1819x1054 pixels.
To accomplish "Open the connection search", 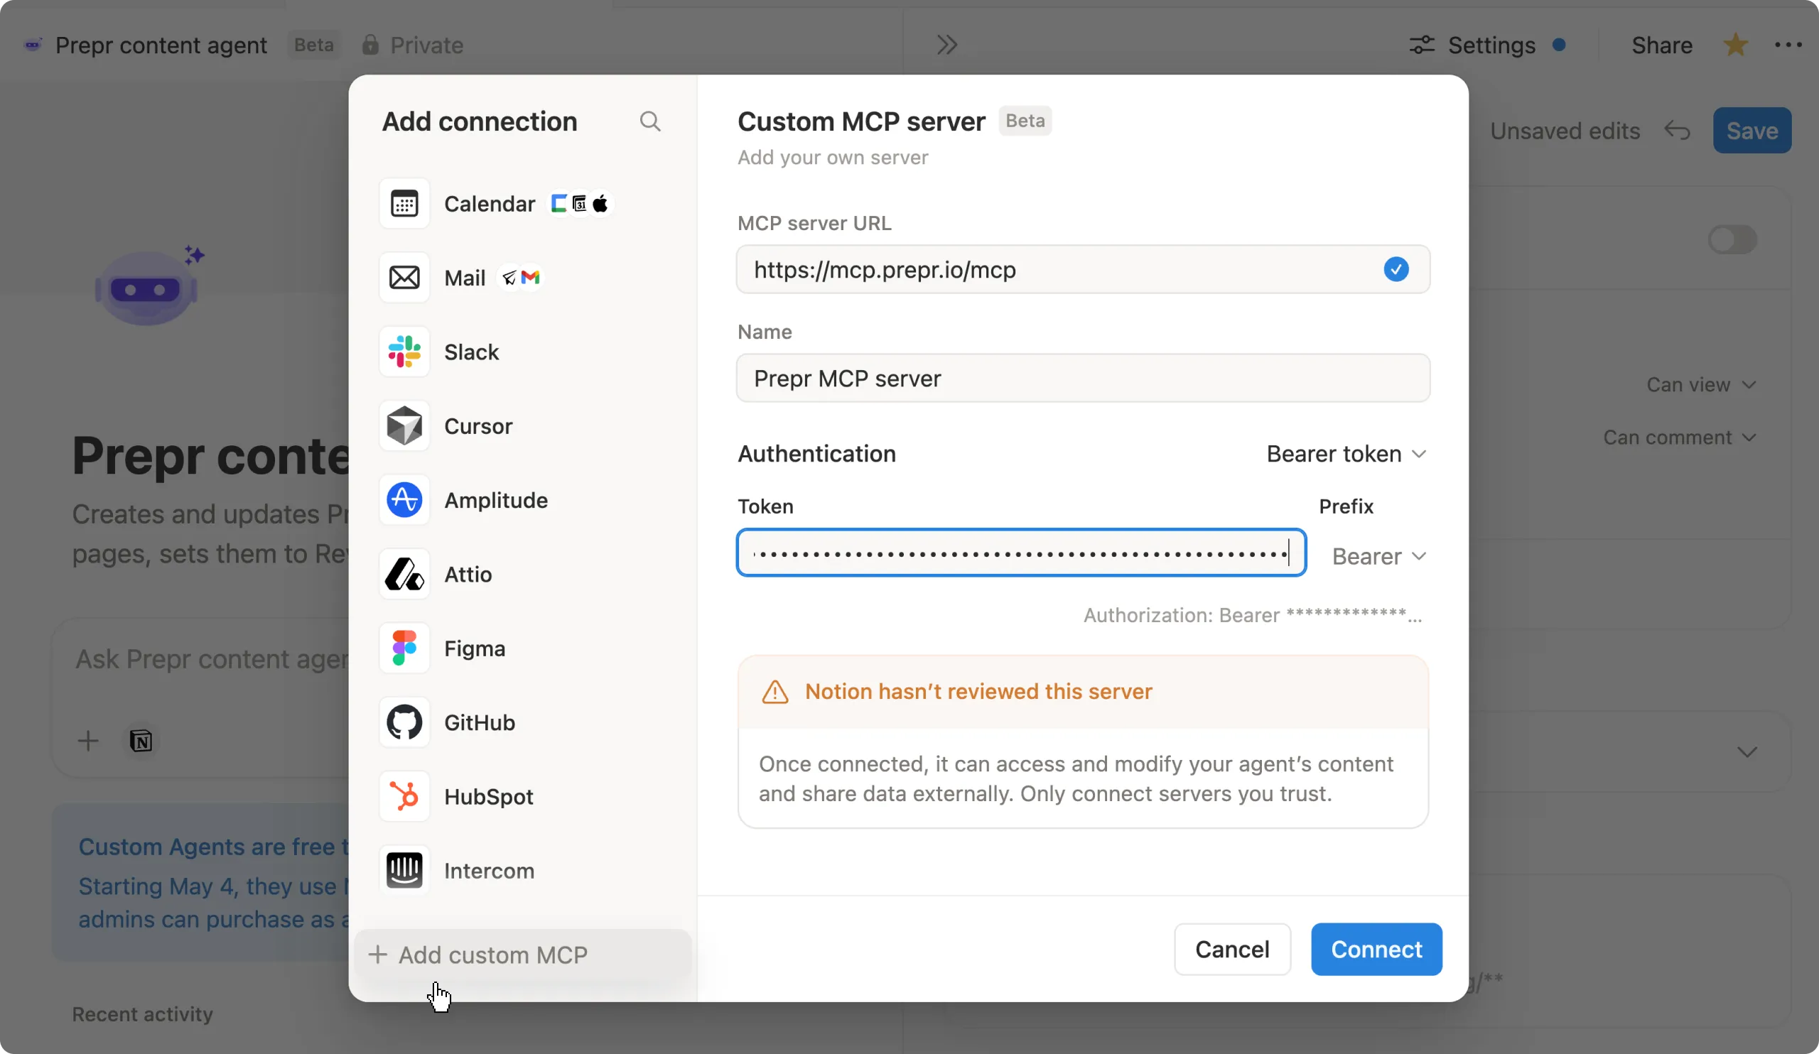I will pyautogui.click(x=649, y=121).
